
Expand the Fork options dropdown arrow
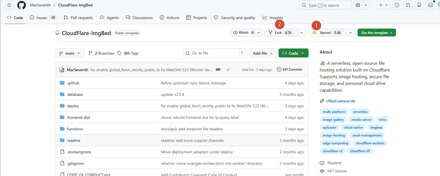click(301, 33)
